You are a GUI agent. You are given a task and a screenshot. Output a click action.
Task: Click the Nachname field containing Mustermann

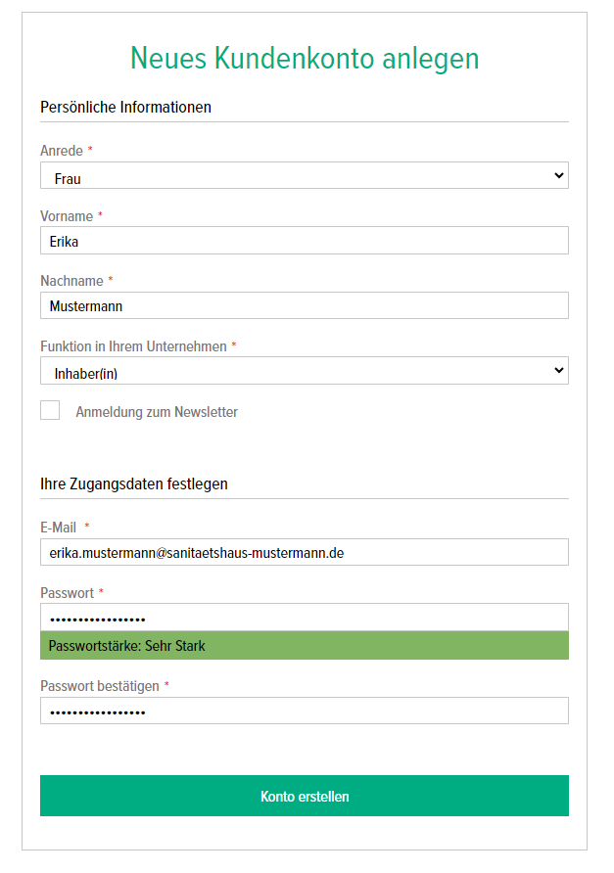pyautogui.click(x=304, y=305)
